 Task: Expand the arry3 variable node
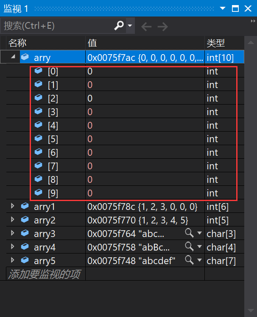pyautogui.click(x=12, y=233)
